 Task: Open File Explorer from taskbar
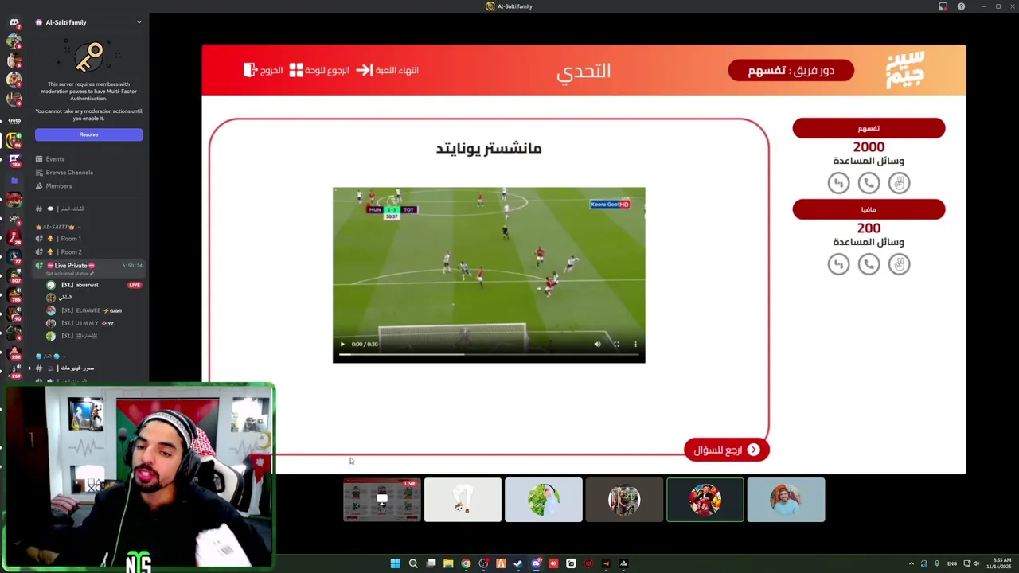coord(448,563)
